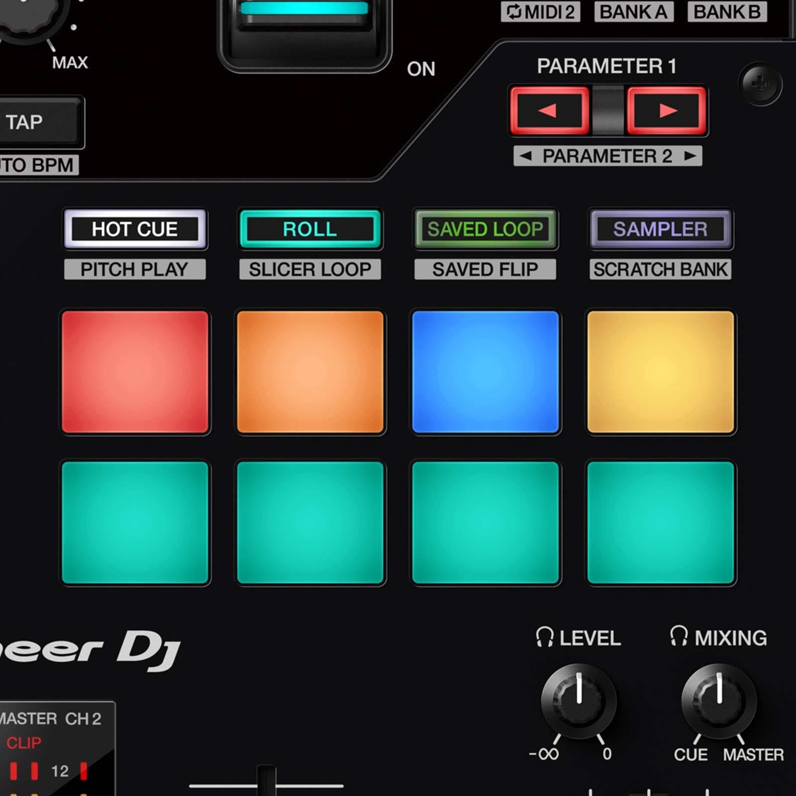
Task: Click the BANK A label
Action: click(633, 11)
